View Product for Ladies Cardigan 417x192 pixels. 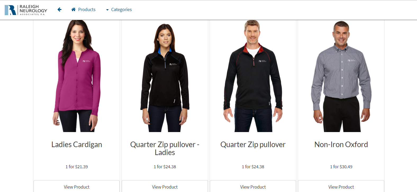click(77, 186)
